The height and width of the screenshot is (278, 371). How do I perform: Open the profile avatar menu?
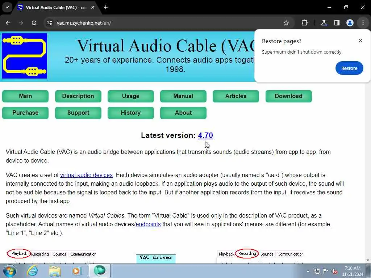[x=350, y=23]
